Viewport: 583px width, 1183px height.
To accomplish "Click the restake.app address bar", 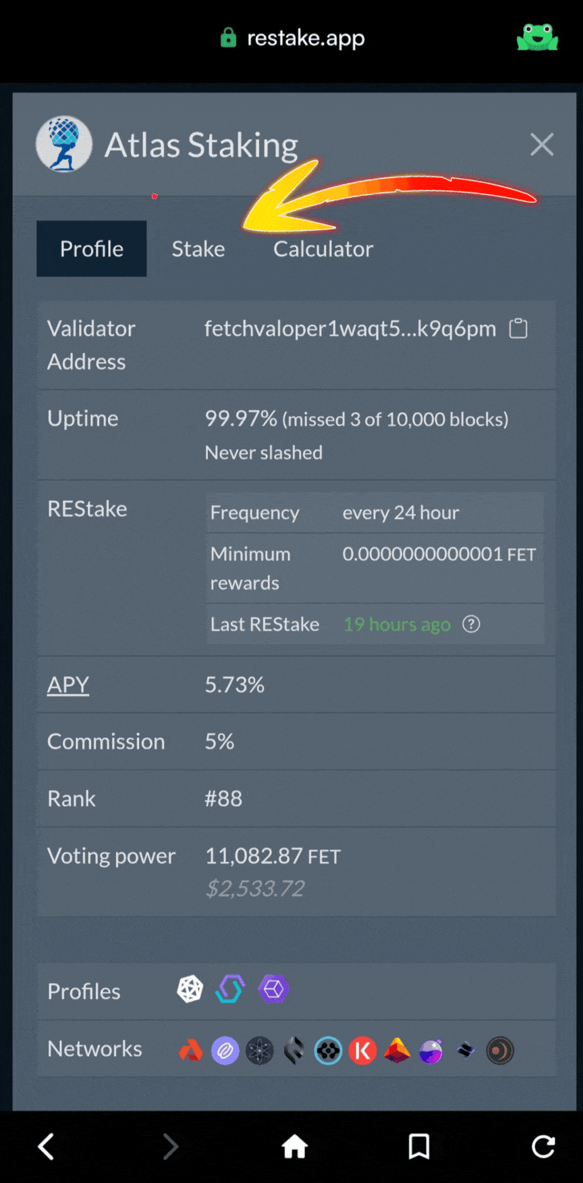I will click(306, 38).
